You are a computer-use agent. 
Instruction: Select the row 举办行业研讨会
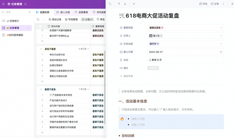tap(57, 55)
